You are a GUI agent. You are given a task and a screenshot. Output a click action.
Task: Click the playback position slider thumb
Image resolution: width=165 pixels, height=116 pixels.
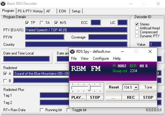click(x=89, y=88)
